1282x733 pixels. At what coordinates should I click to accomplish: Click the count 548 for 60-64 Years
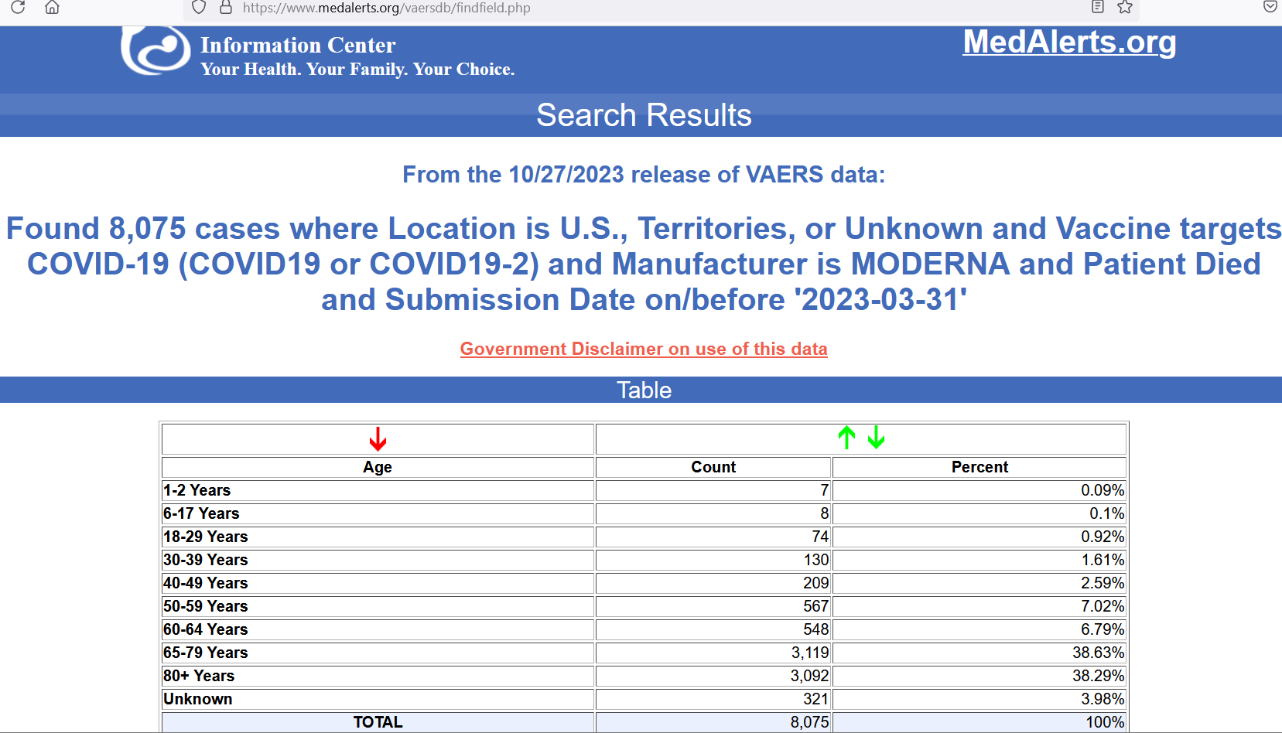click(x=713, y=629)
